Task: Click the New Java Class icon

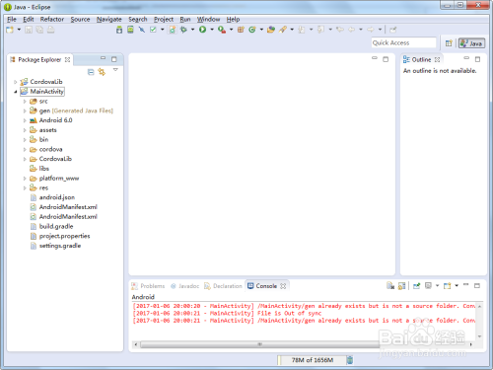Action: pos(252,30)
